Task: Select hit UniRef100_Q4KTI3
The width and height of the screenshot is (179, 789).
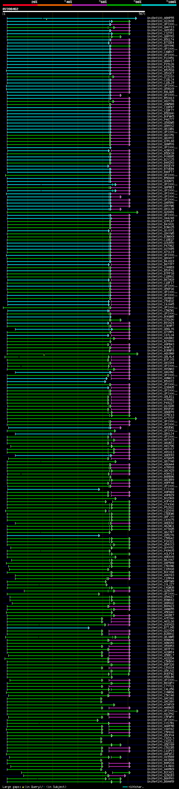Action: (161, 27)
